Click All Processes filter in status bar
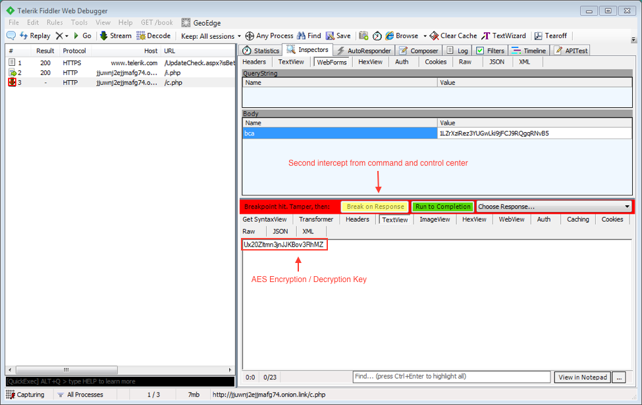This screenshot has width=642, height=405. point(80,394)
